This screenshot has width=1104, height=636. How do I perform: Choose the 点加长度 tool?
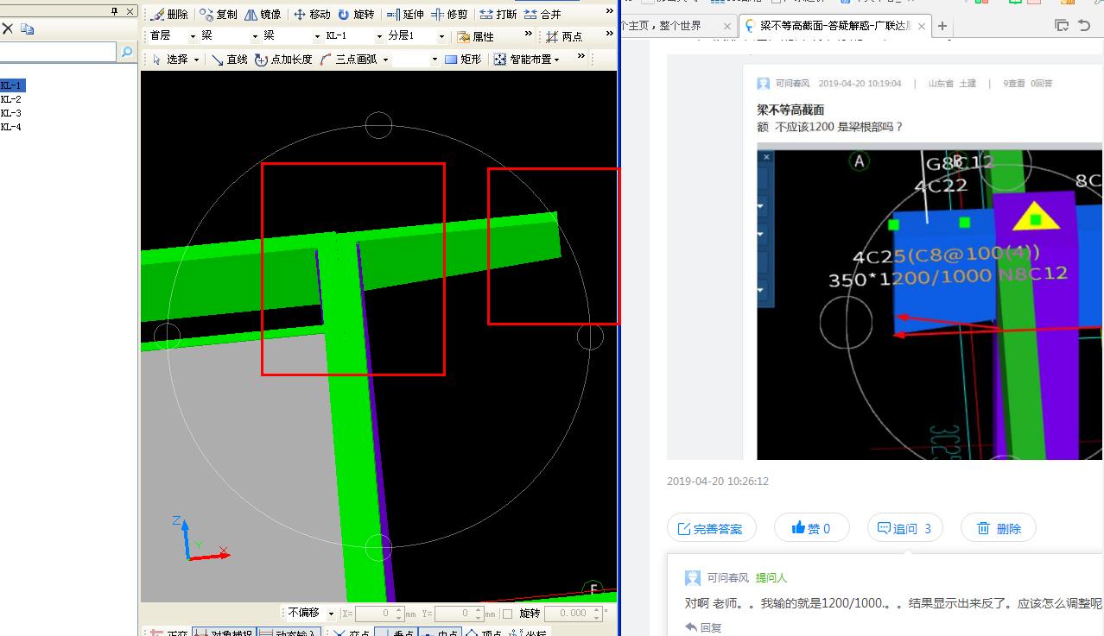283,60
